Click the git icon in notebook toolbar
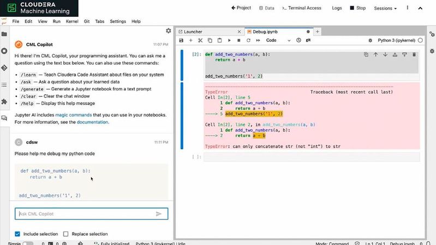This screenshot has width=436, height=245. tap(308, 40)
